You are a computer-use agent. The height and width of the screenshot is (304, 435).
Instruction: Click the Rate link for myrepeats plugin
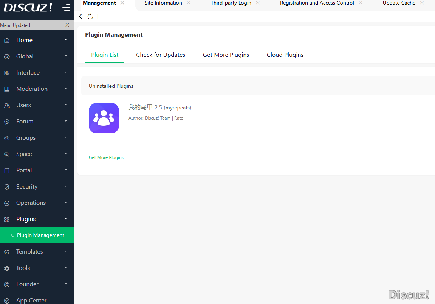[x=179, y=118]
